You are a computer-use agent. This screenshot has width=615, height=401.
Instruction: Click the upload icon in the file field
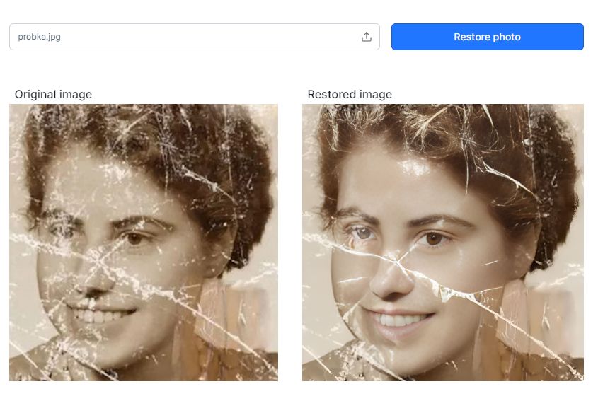click(x=366, y=37)
